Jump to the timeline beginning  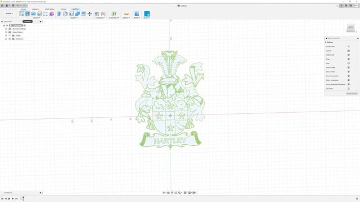(x=2, y=199)
